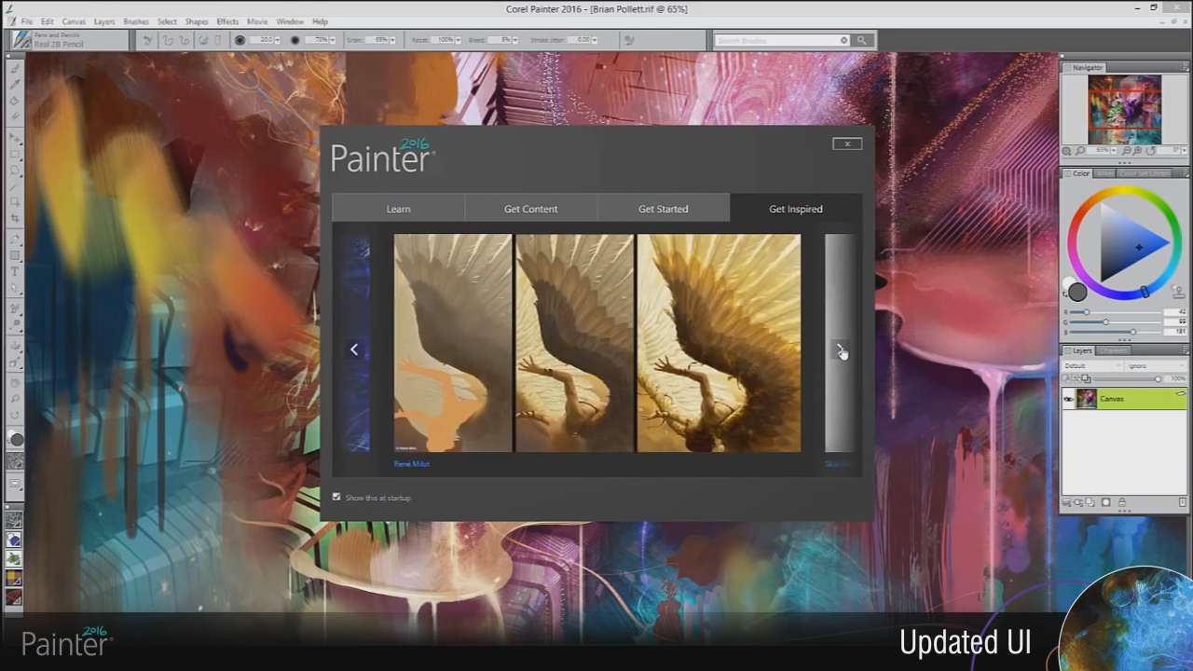Click the delete layer trash icon
Image resolution: width=1193 pixels, height=671 pixels.
pyautogui.click(x=1183, y=502)
